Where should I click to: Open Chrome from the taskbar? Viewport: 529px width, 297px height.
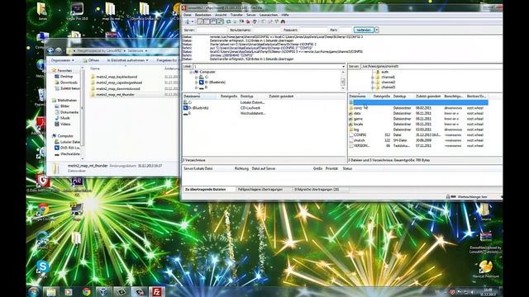point(87,291)
